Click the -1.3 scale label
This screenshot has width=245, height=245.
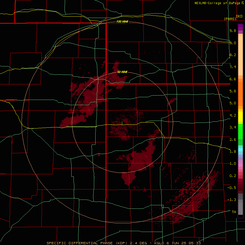[x=232, y=200]
